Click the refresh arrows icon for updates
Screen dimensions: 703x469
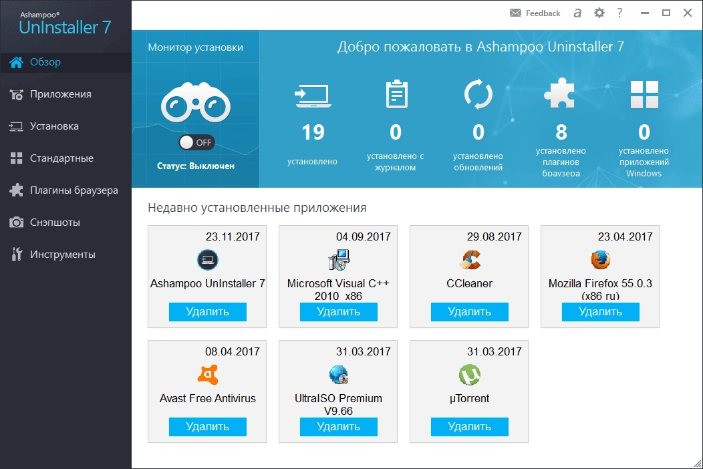tap(478, 94)
